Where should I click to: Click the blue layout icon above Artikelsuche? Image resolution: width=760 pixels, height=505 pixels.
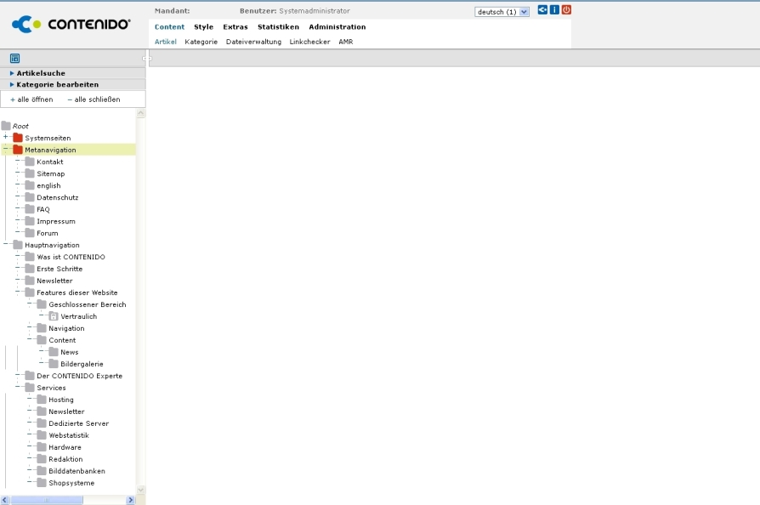14,59
